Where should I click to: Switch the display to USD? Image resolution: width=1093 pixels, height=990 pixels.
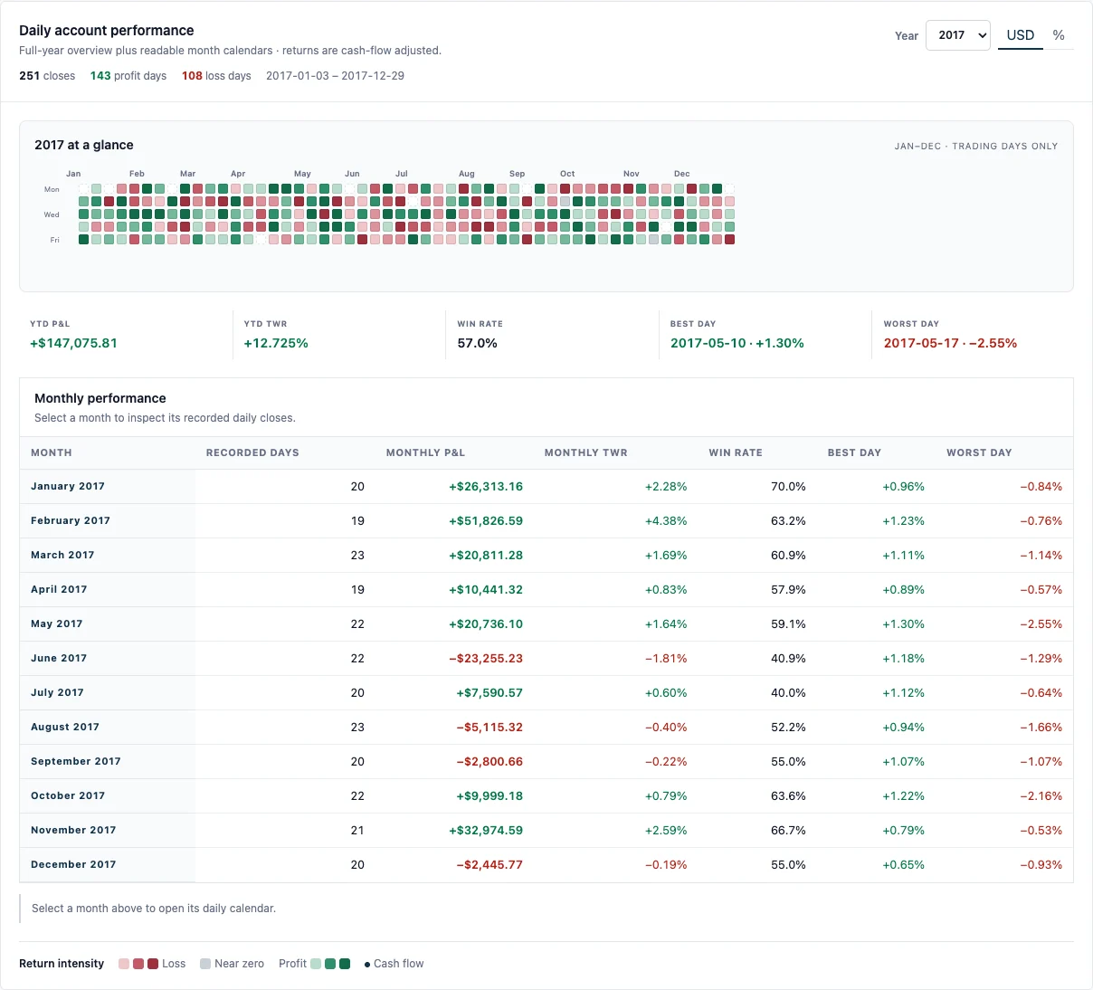1021,35
